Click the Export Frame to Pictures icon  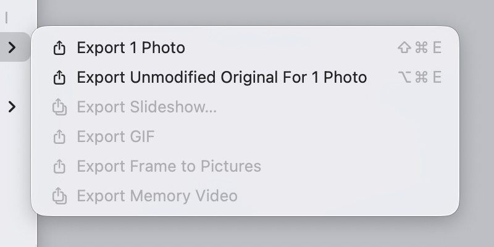[x=59, y=166]
